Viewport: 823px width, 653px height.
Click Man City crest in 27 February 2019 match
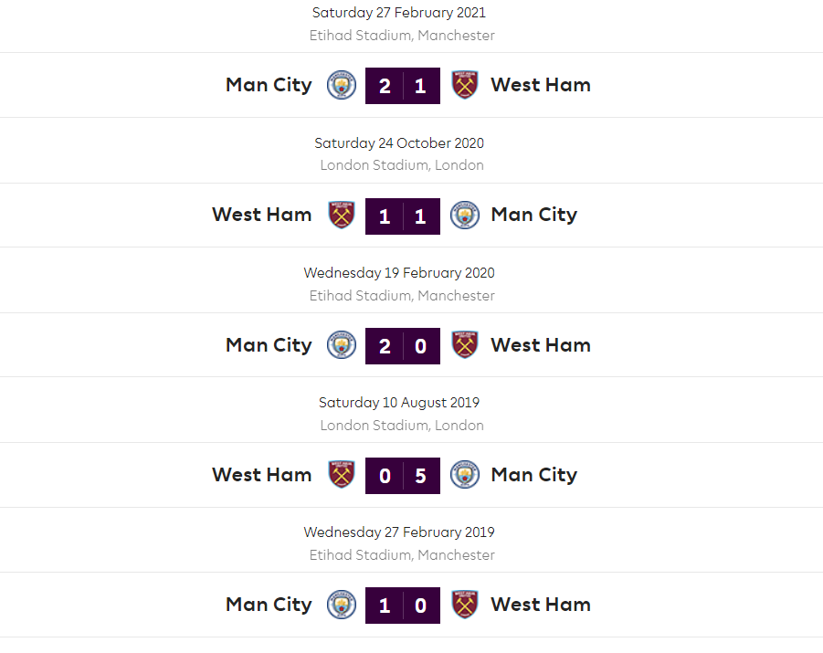click(x=342, y=605)
